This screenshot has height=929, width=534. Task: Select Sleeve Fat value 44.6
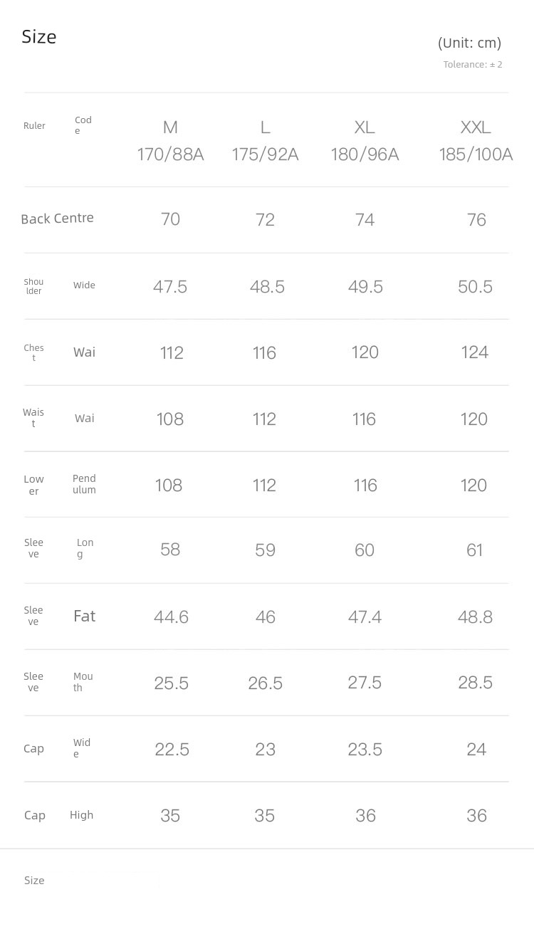click(x=171, y=616)
